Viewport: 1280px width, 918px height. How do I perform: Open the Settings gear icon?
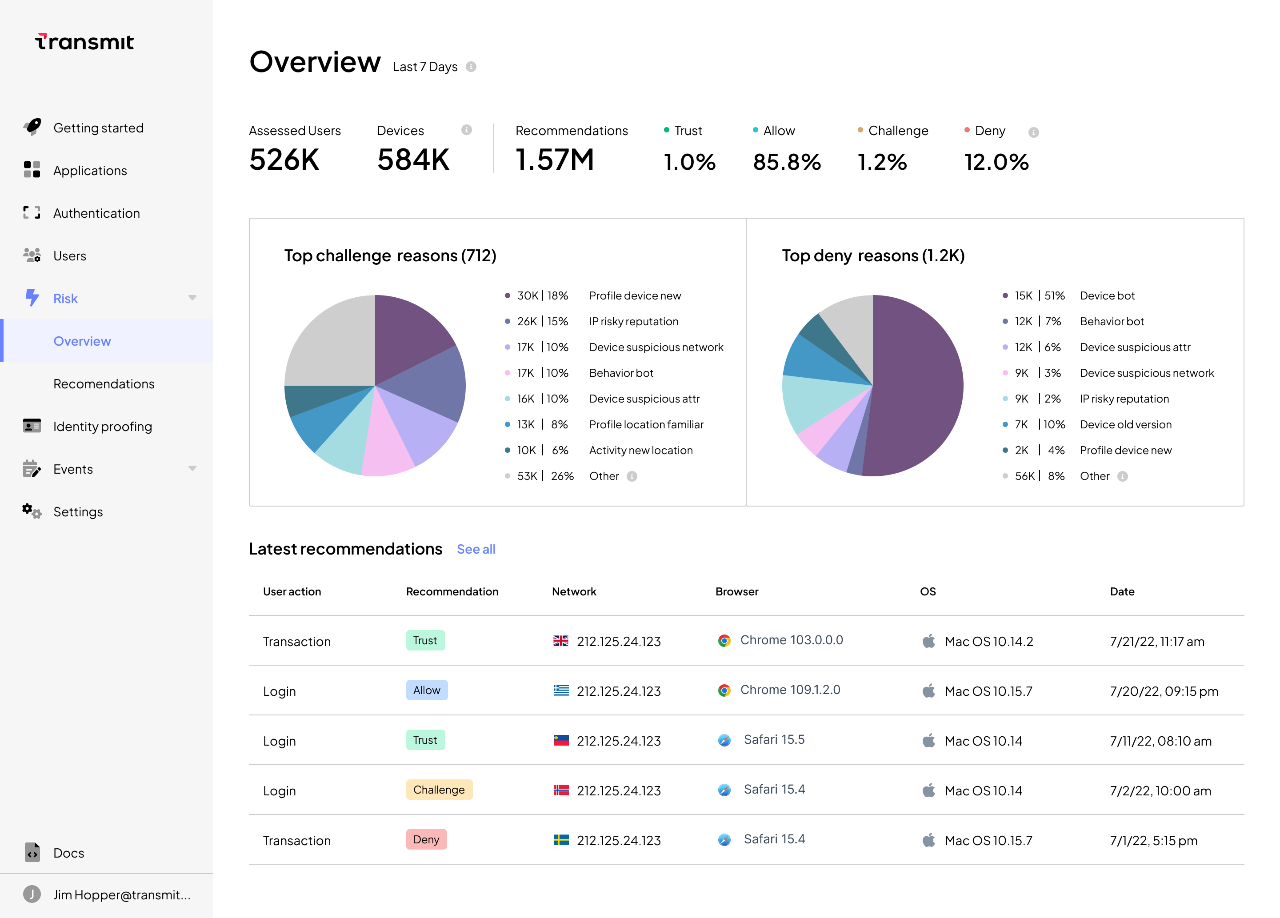click(x=29, y=512)
